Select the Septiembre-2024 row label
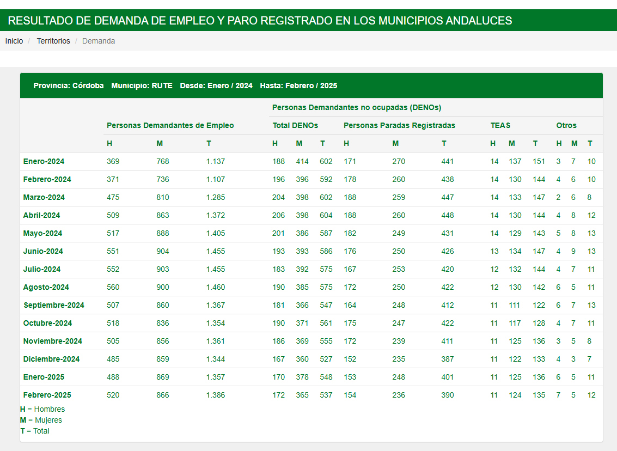 (54, 305)
